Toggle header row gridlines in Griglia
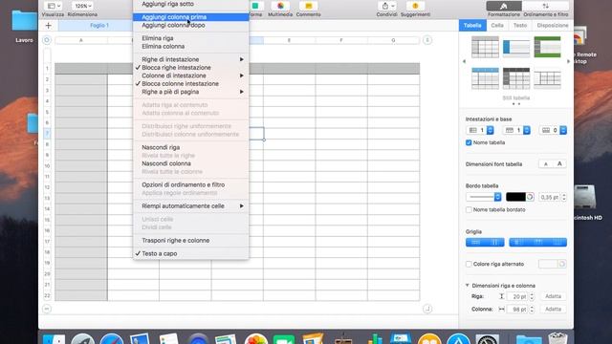Image resolution: width=612 pixels, height=344 pixels. (x=538, y=242)
